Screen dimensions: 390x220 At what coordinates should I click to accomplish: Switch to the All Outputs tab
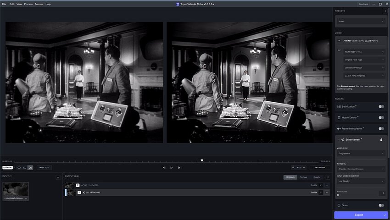(x=290, y=177)
